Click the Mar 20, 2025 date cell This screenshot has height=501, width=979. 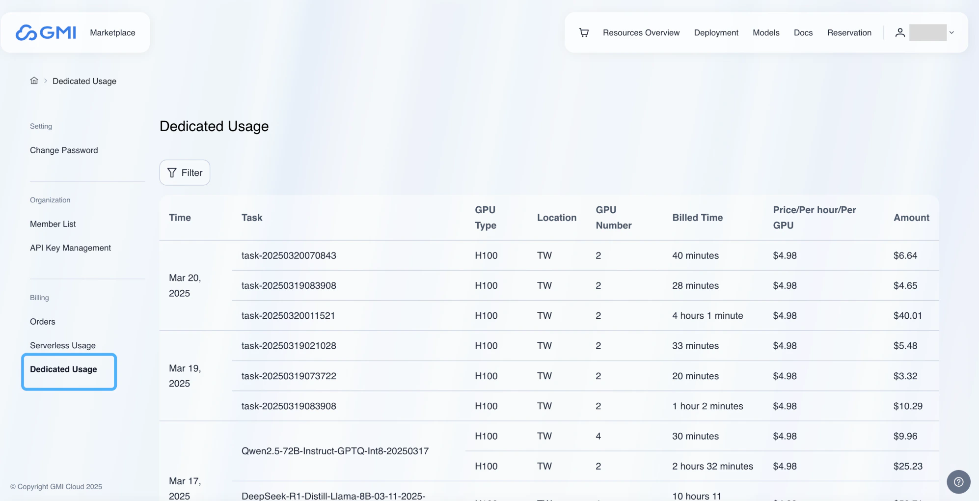point(185,285)
